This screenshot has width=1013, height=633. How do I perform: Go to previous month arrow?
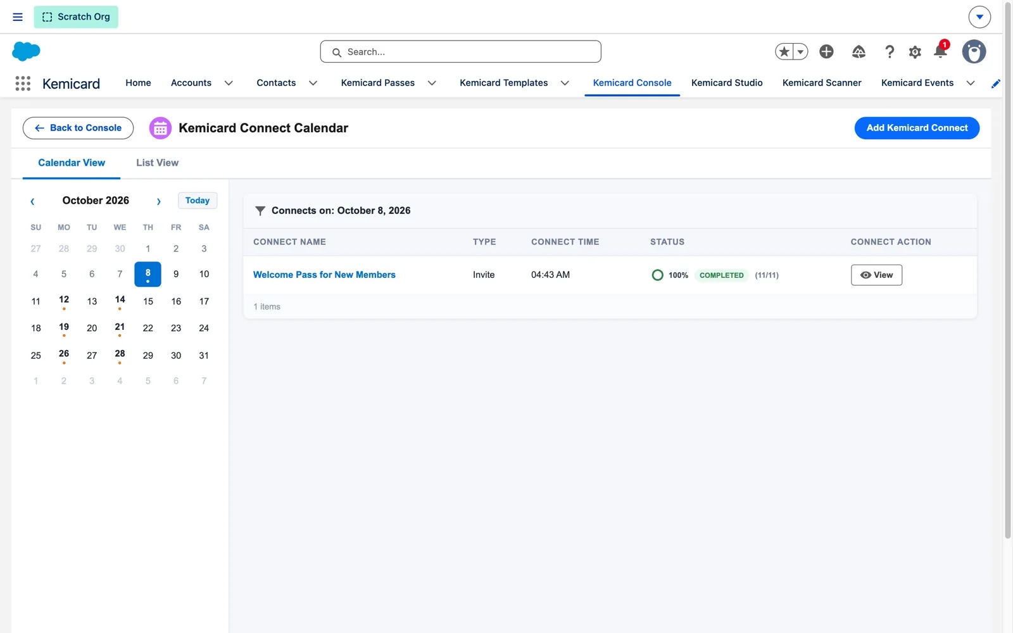tap(32, 201)
